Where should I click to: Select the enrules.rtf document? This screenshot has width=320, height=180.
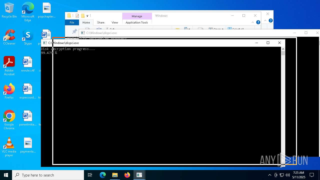click(x=28, y=64)
